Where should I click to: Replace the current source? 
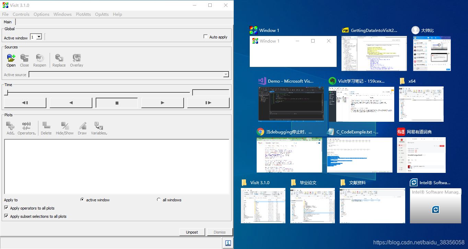click(x=59, y=60)
